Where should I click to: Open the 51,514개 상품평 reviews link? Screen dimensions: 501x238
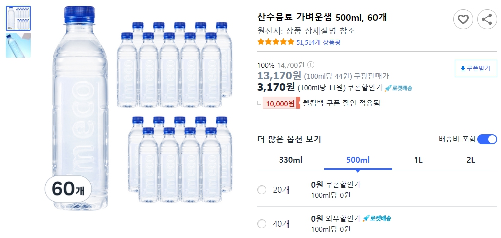click(318, 43)
